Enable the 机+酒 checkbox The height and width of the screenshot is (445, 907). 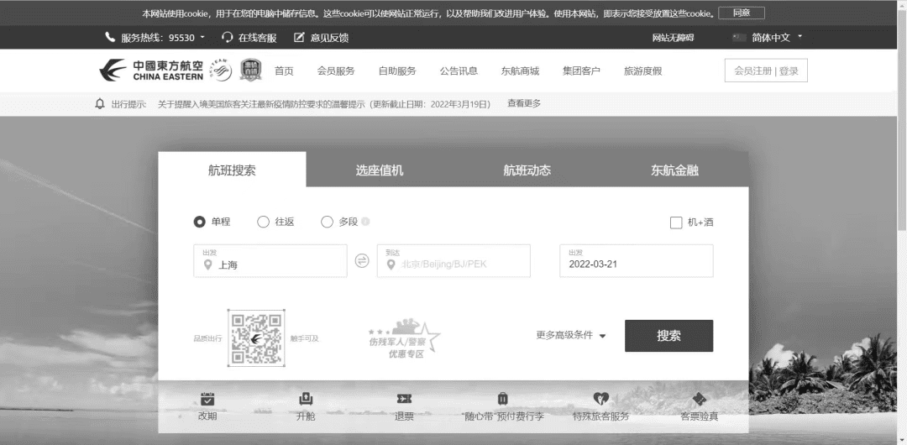[676, 222]
